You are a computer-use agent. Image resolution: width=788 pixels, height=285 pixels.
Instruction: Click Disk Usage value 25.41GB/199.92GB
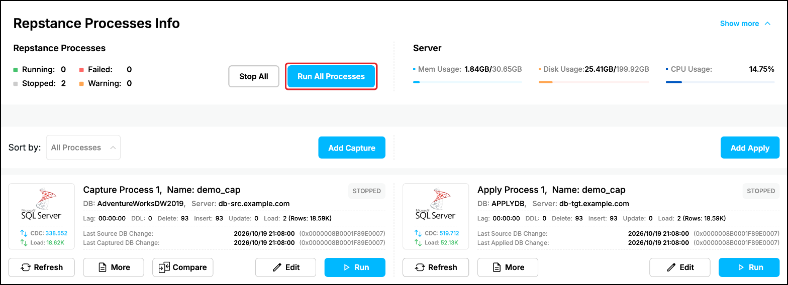617,69
